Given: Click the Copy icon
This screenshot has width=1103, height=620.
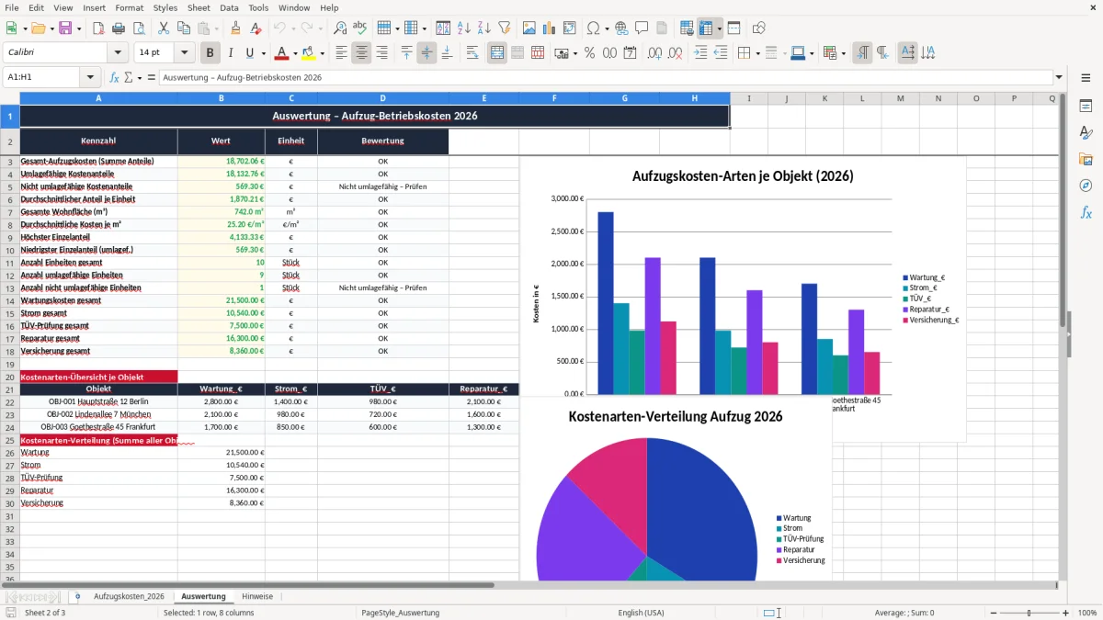Looking at the screenshot, I should (182, 28).
